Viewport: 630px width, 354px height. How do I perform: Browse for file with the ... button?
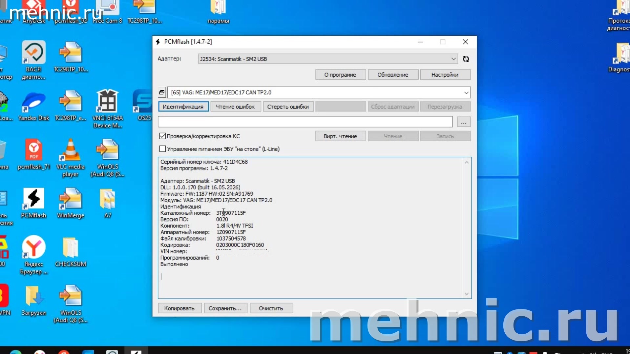[463, 122]
